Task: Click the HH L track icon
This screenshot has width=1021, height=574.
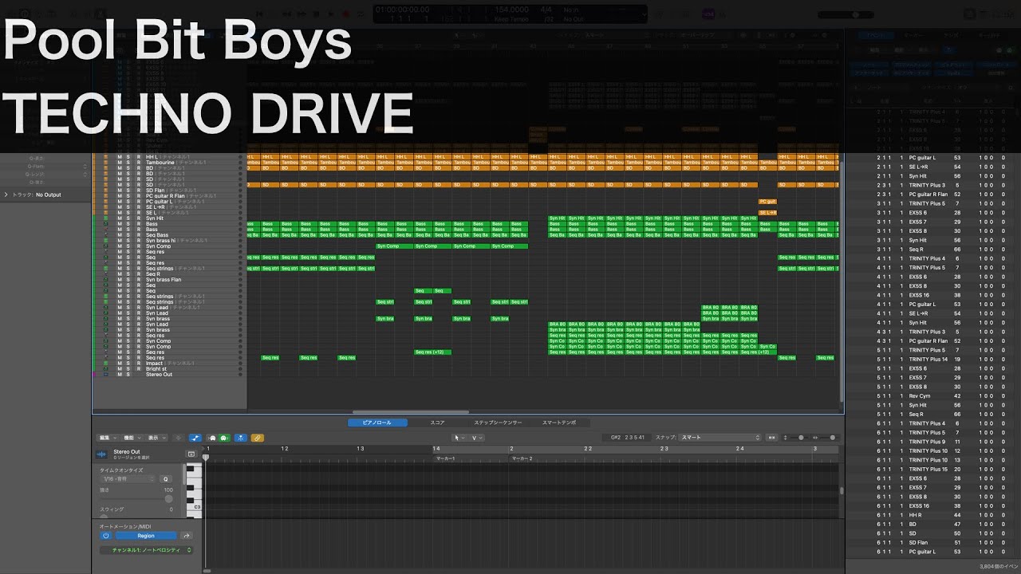Action: (106, 157)
